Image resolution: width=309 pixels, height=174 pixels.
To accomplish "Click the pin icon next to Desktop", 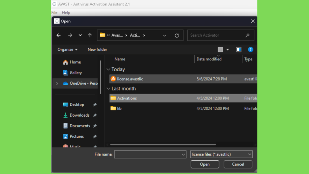I will (x=95, y=105).
